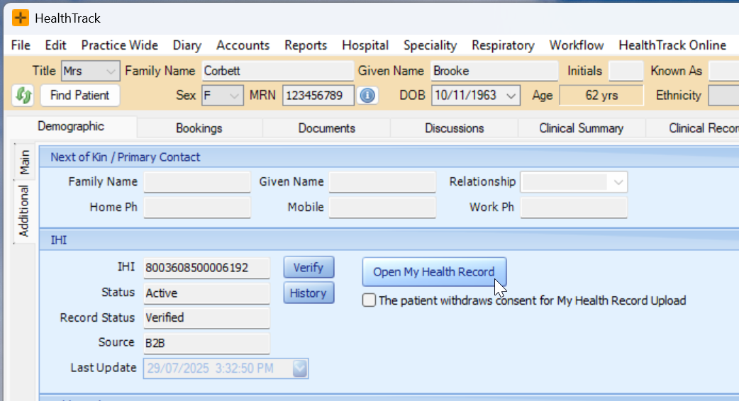This screenshot has height=401, width=739.
Task: Switch to the Demographic tab
Action: [x=71, y=127]
